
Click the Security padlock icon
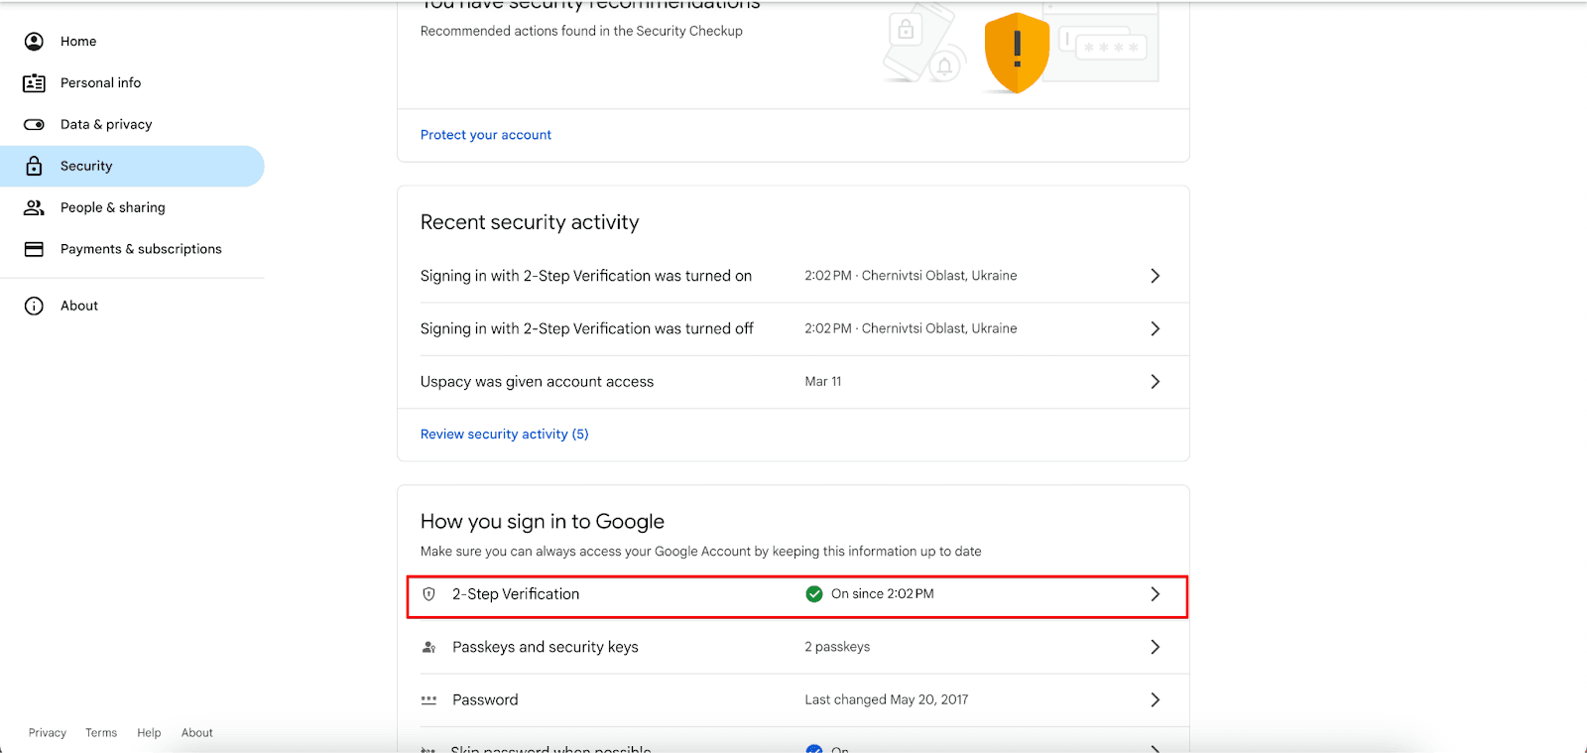(34, 167)
